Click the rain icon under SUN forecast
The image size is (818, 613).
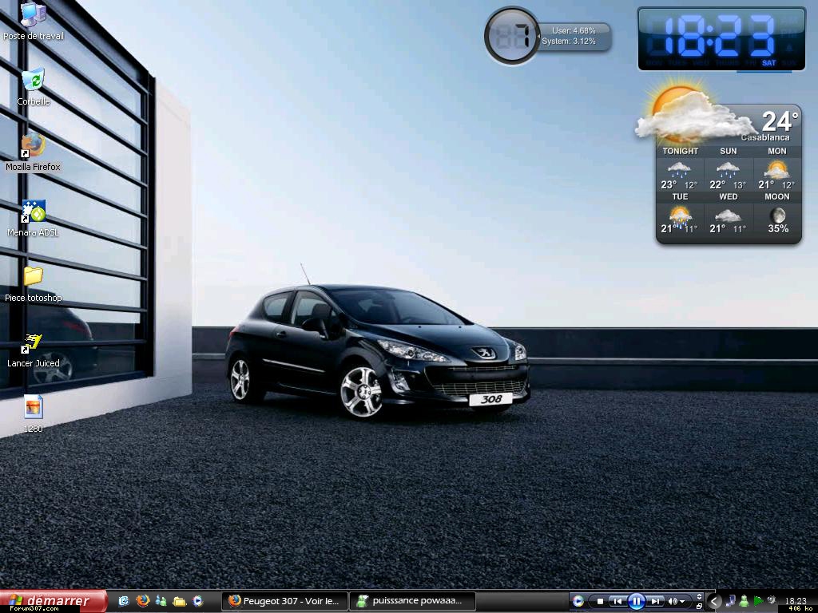pos(727,169)
